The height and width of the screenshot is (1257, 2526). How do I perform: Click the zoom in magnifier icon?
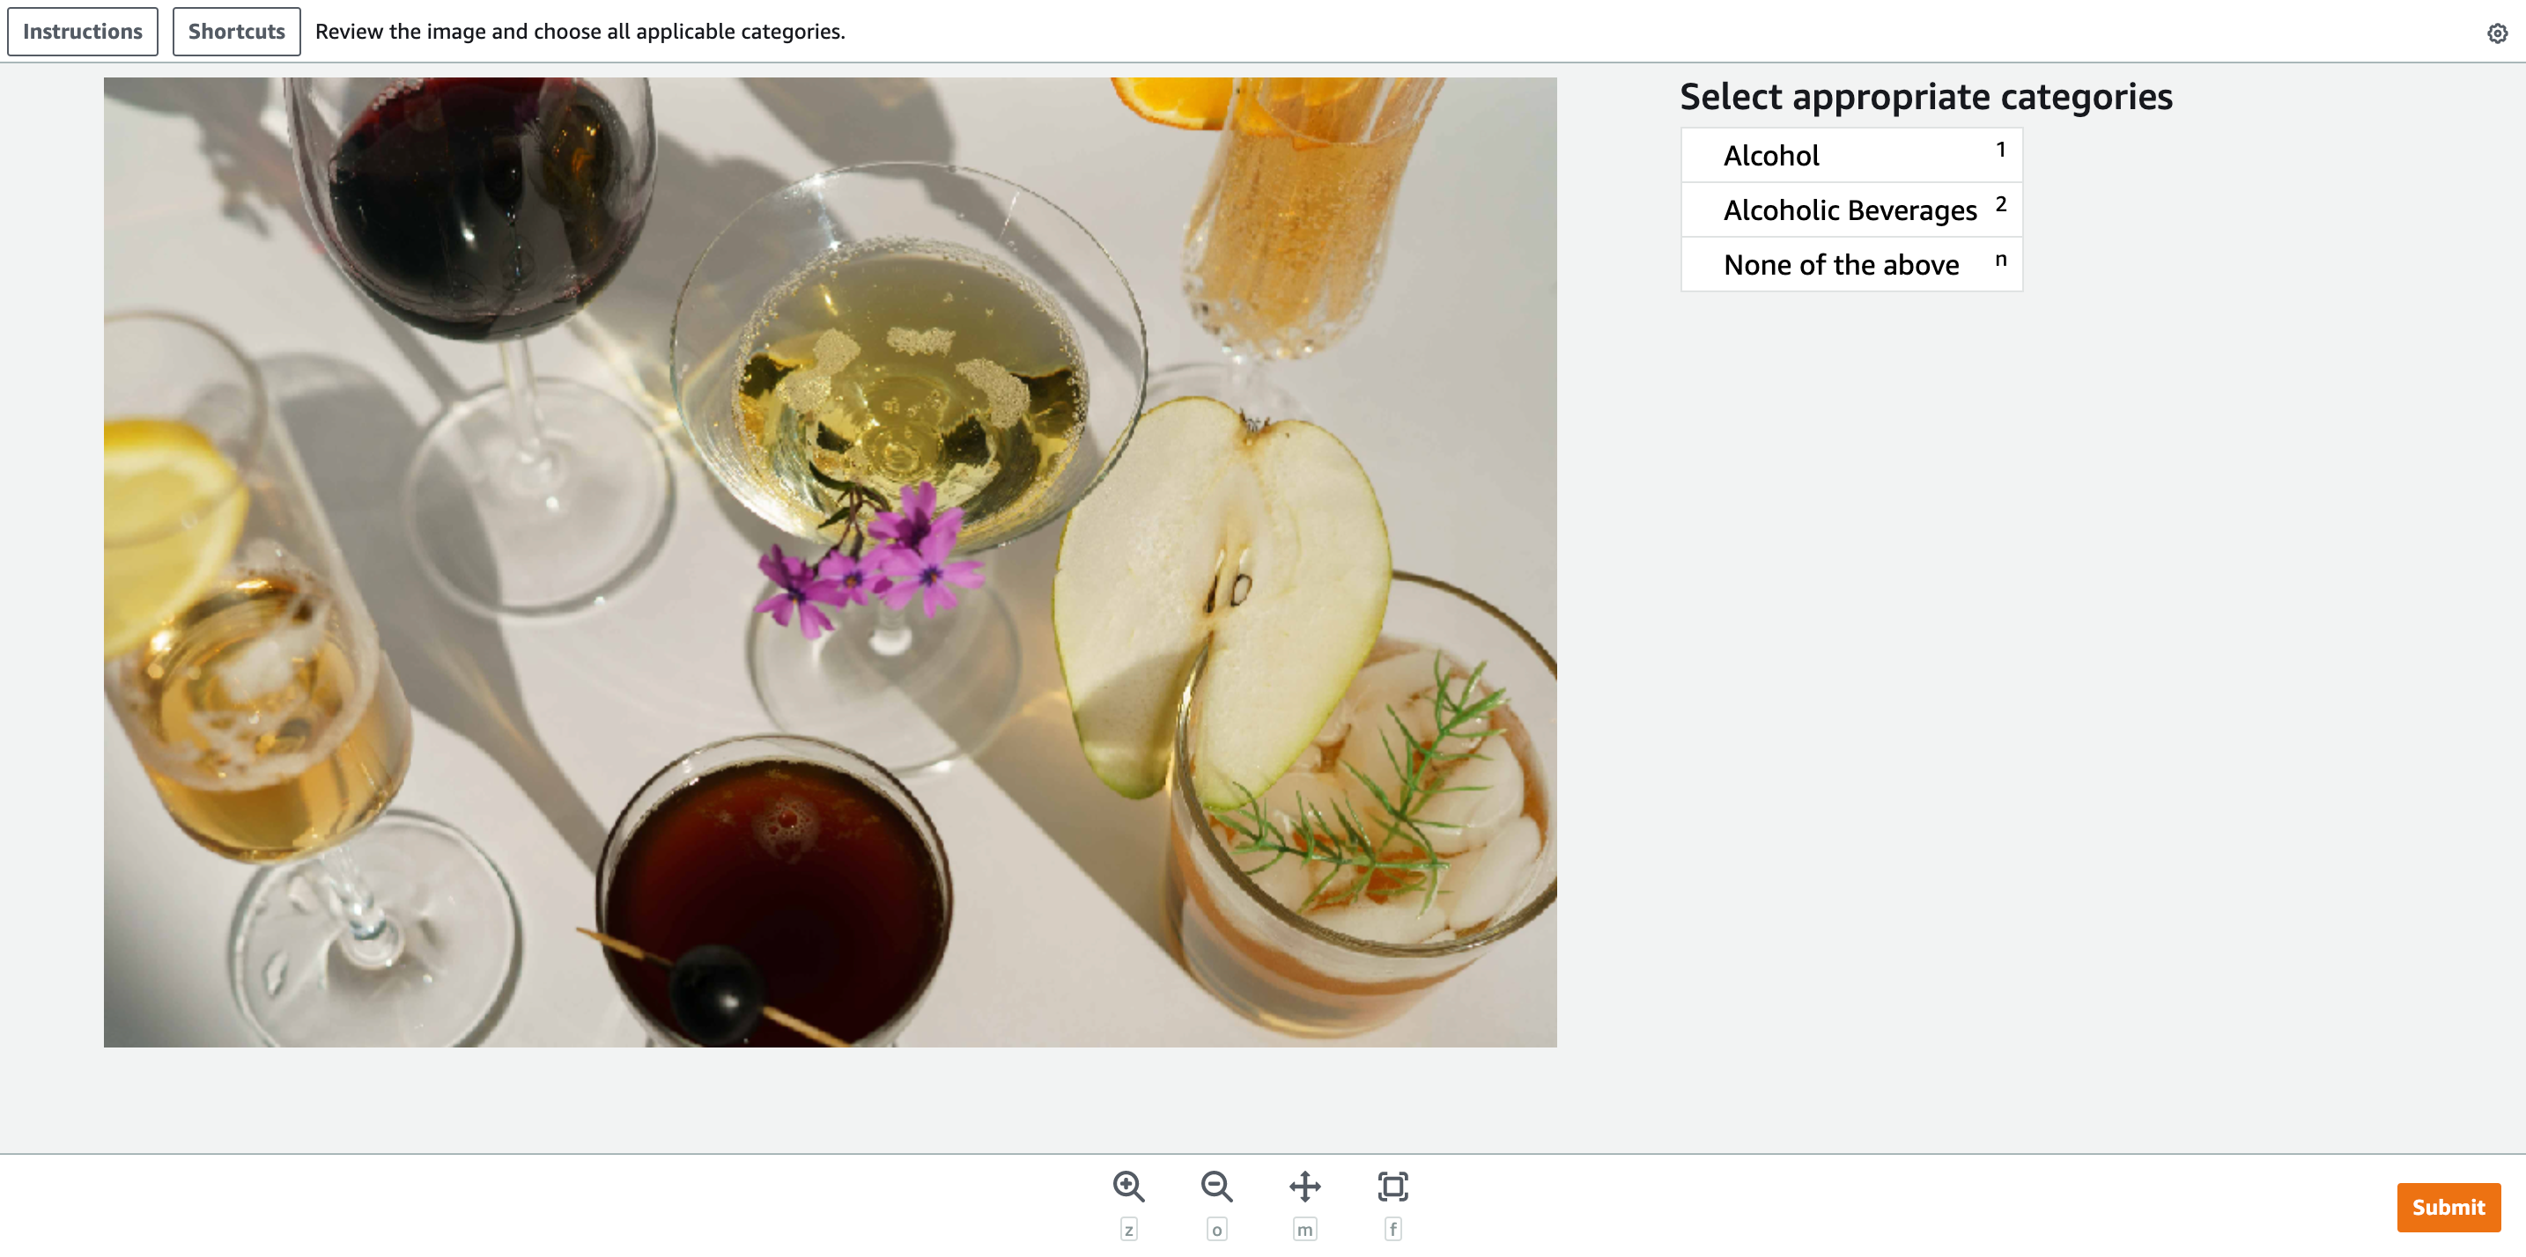point(1127,1187)
